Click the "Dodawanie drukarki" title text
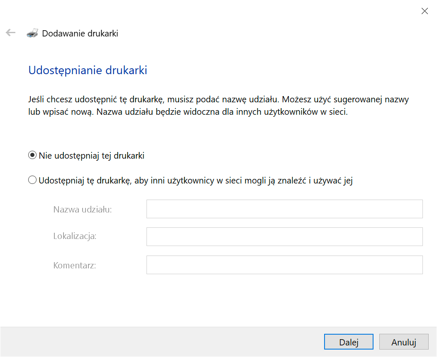Screen dimensions: 437x357 [x=80, y=34]
